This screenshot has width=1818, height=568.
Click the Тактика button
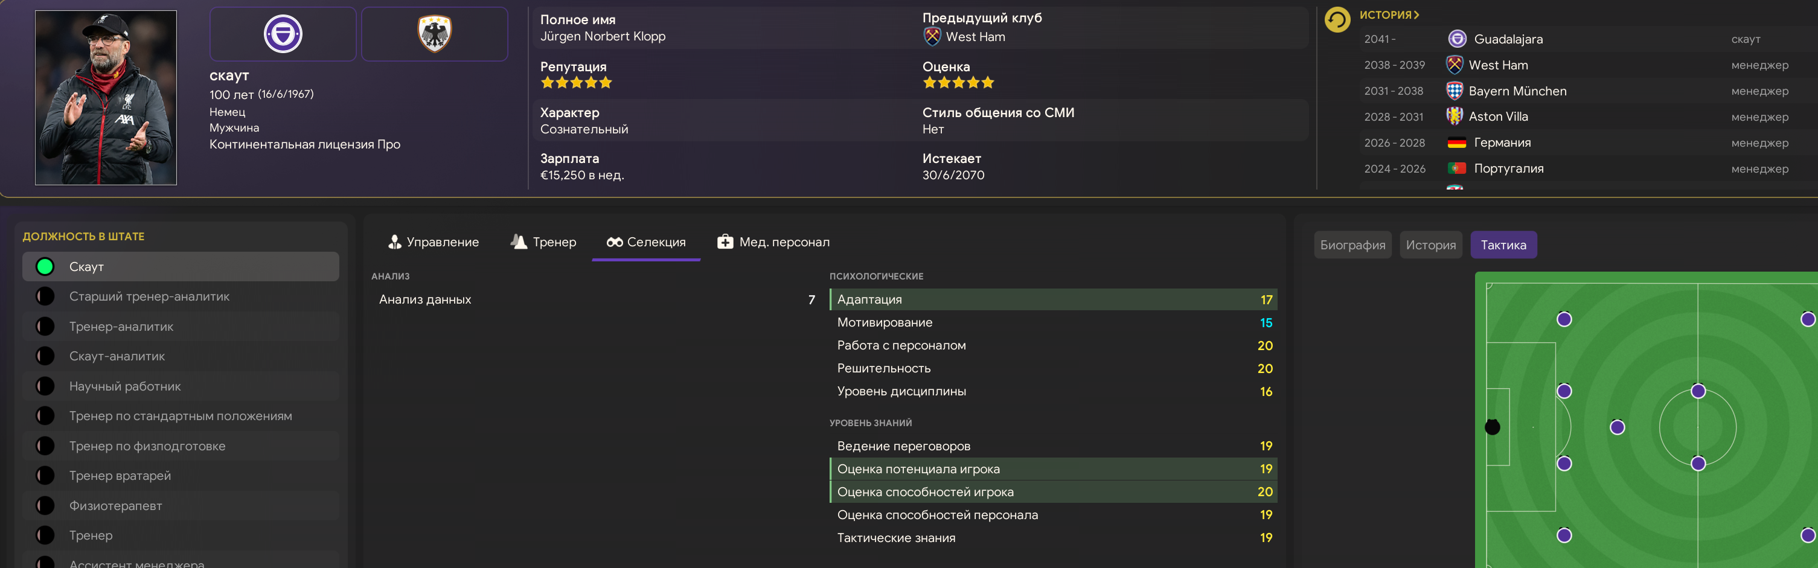click(x=1503, y=245)
